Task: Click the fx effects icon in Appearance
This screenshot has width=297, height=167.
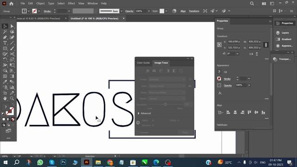Action: tap(220, 93)
